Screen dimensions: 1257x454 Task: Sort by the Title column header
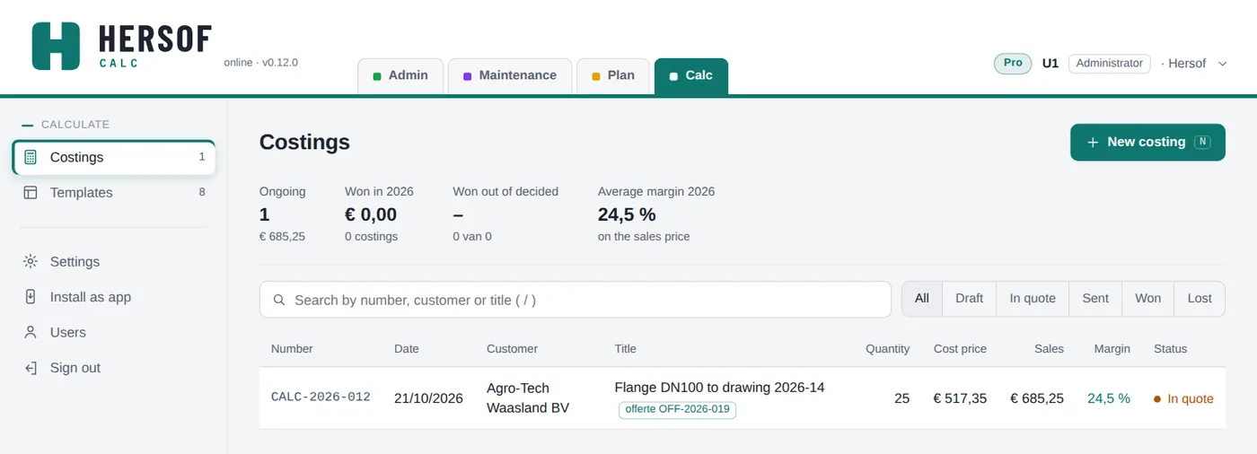(625, 348)
